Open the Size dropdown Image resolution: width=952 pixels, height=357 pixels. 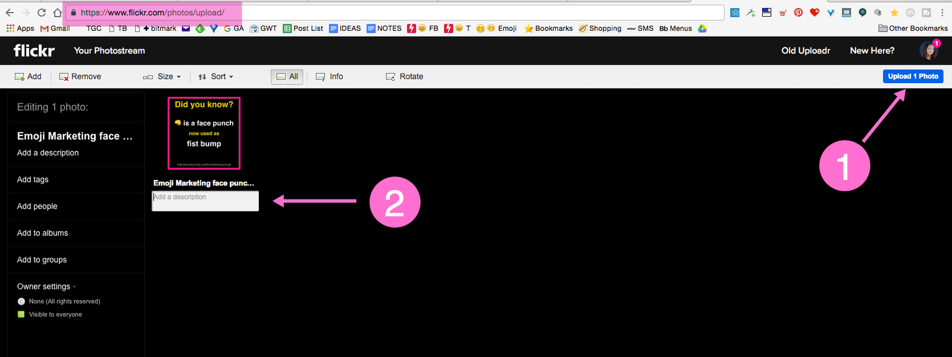tap(162, 77)
